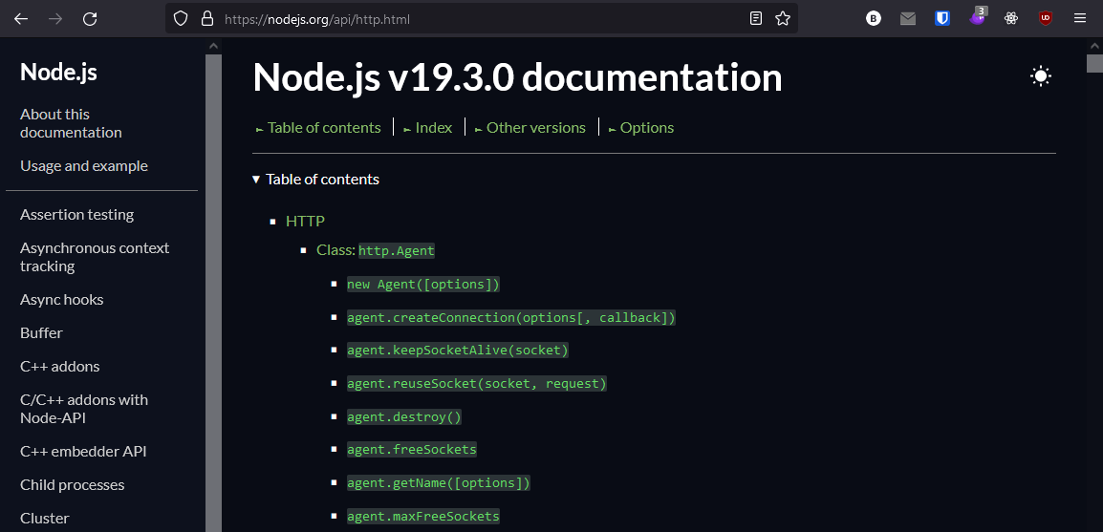Open agent.keepSocketAlive(socket) entry
The height and width of the screenshot is (532, 1103).
[x=457, y=350]
